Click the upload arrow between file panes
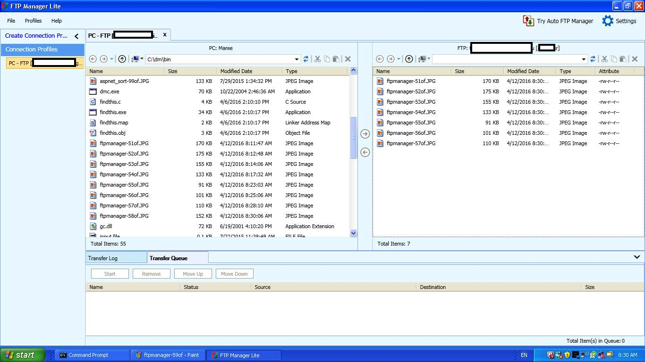The width and height of the screenshot is (645, 362). (x=365, y=134)
